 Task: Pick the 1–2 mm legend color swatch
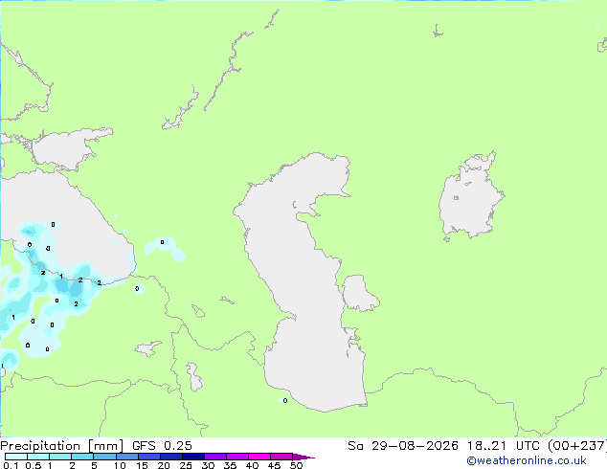[x=60, y=457]
